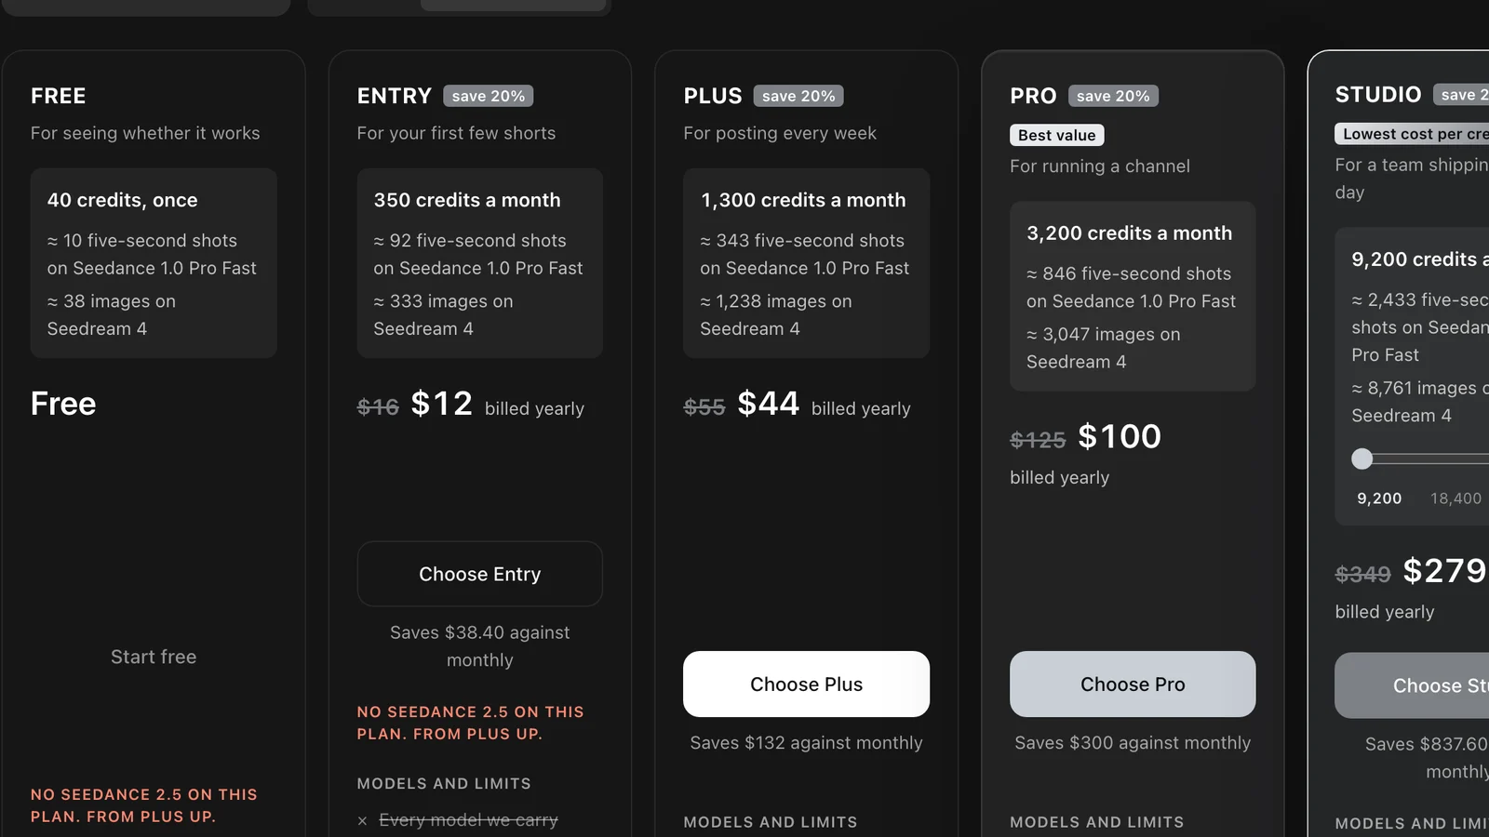The width and height of the screenshot is (1489, 837).
Task: Pick the Choose Pro button
Action: [1133, 684]
